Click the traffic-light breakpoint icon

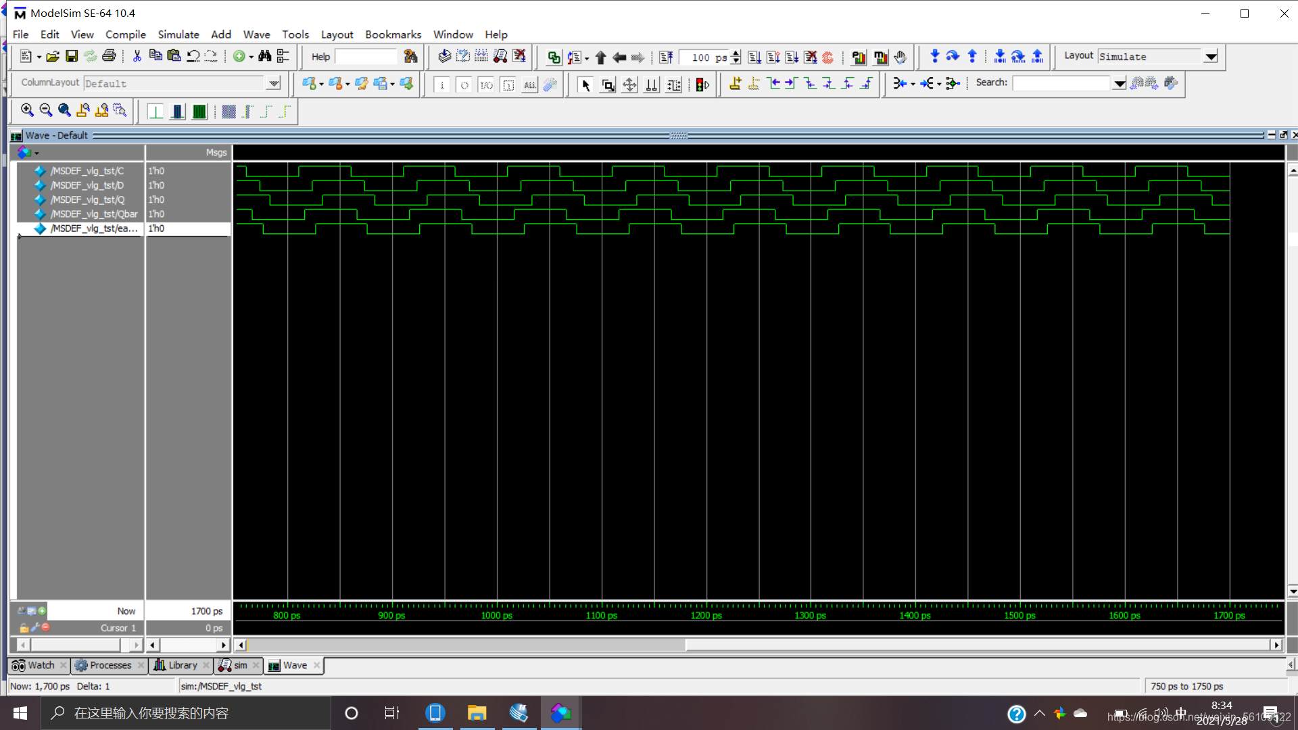[702, 85]
